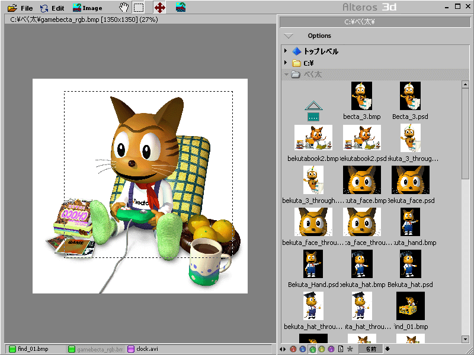
Task: Click the document page icon
Action: click(x=341, y=349)
